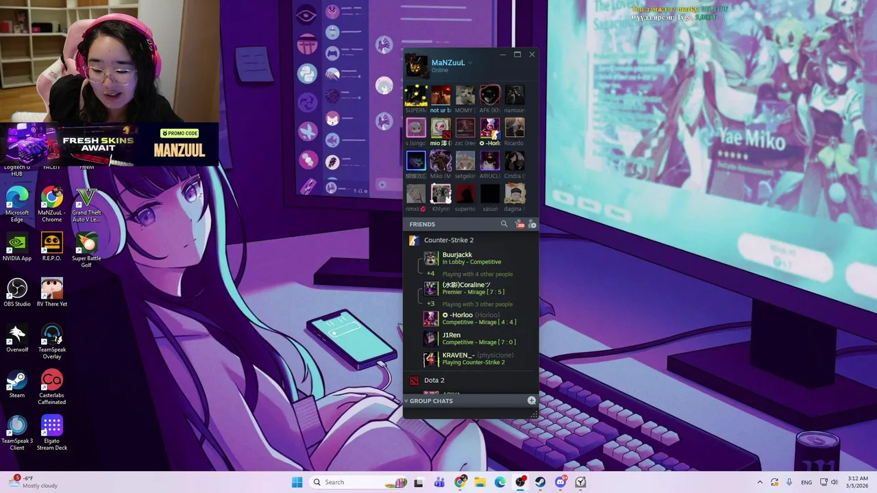The image size is (877, 493).
Task: Click xasun favorite friend avatar
Action: pyautogui.click(x=490, y=194)
